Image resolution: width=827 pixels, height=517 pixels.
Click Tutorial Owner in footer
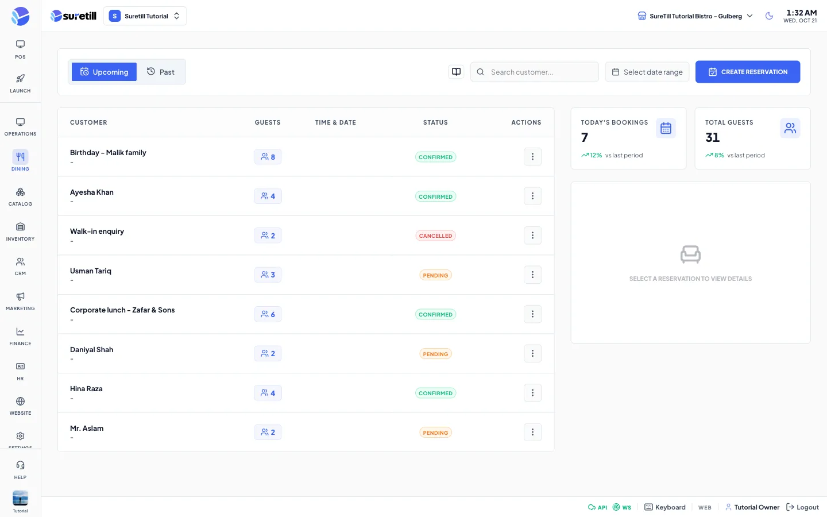752,507
